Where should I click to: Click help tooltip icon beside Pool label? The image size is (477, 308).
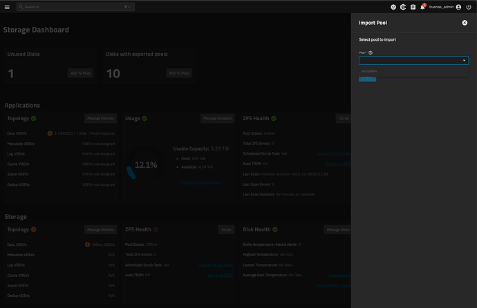tap(371, 52)
